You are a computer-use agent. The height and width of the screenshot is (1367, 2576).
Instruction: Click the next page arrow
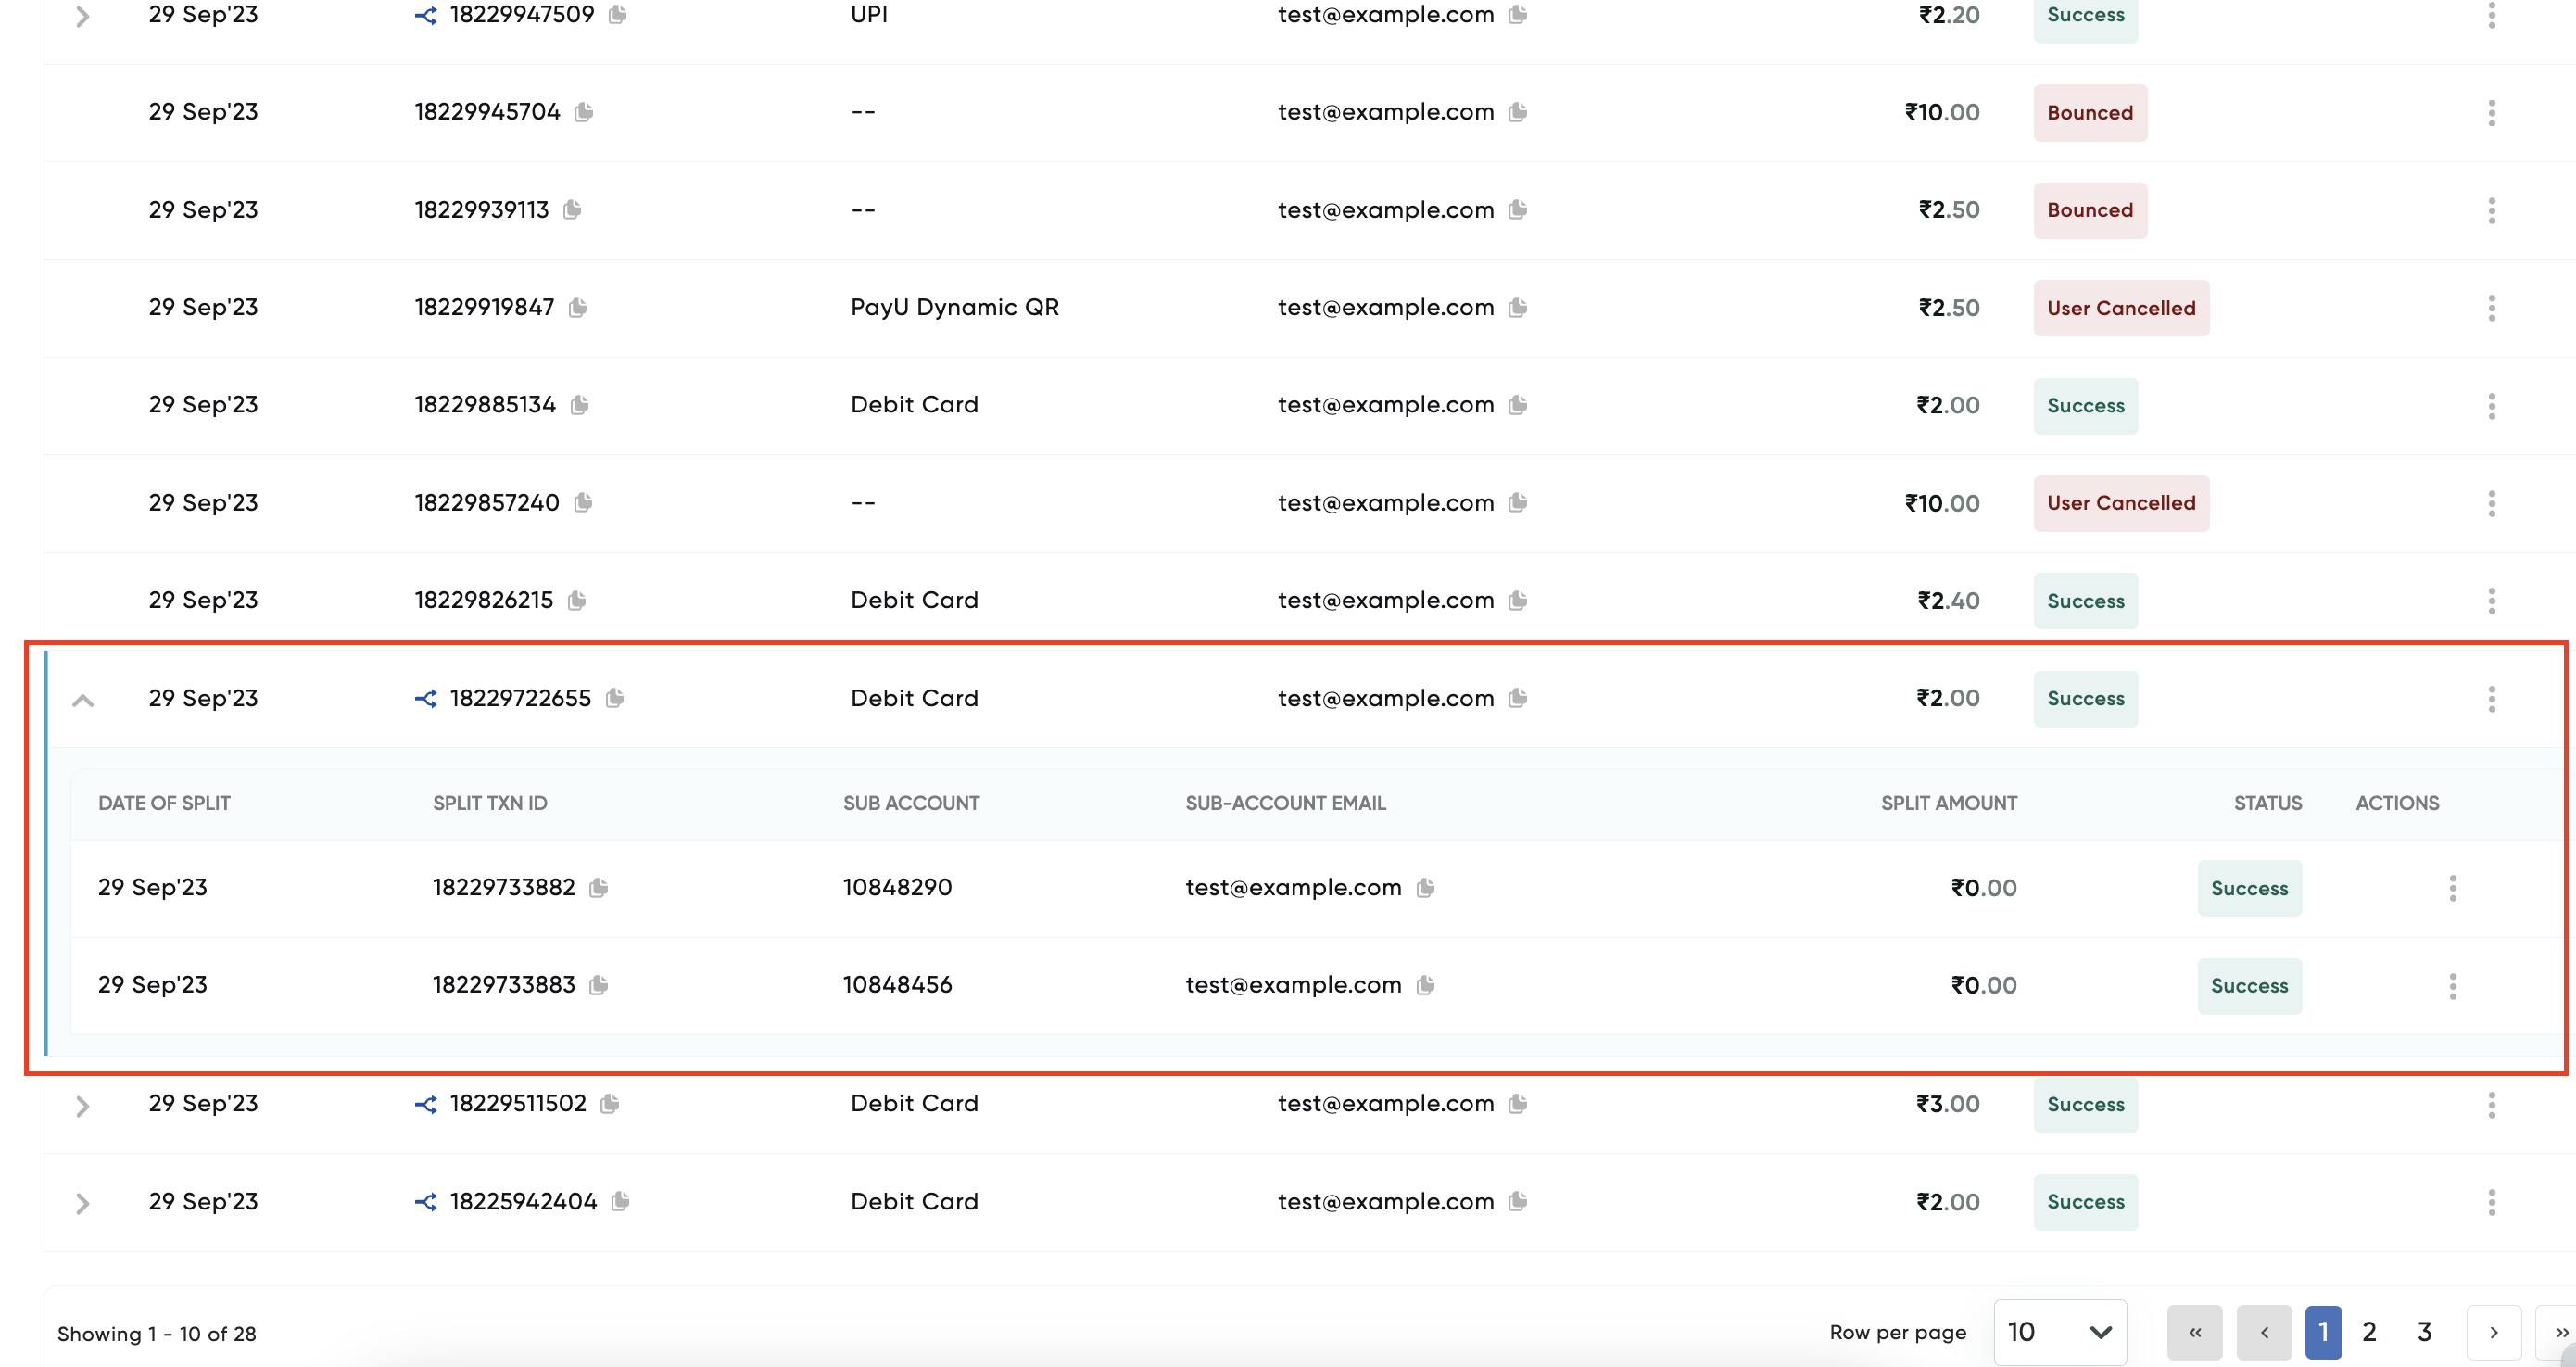(x=2493, y=1332)
